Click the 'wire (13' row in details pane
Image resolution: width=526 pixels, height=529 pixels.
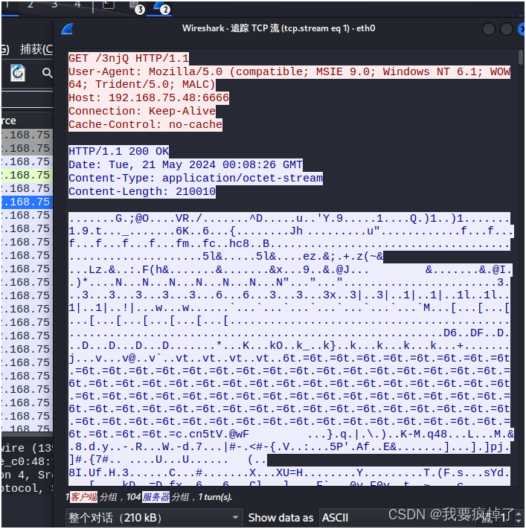pyautogui.click(x=27, y=448)
